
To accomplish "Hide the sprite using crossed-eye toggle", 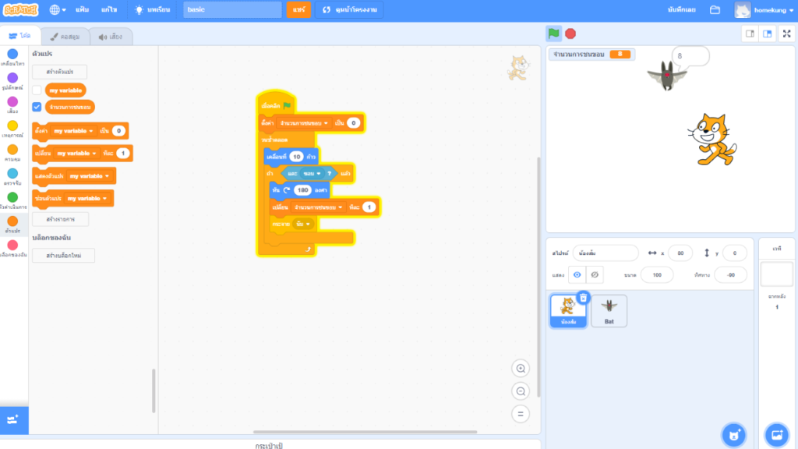I will [594, 275].
